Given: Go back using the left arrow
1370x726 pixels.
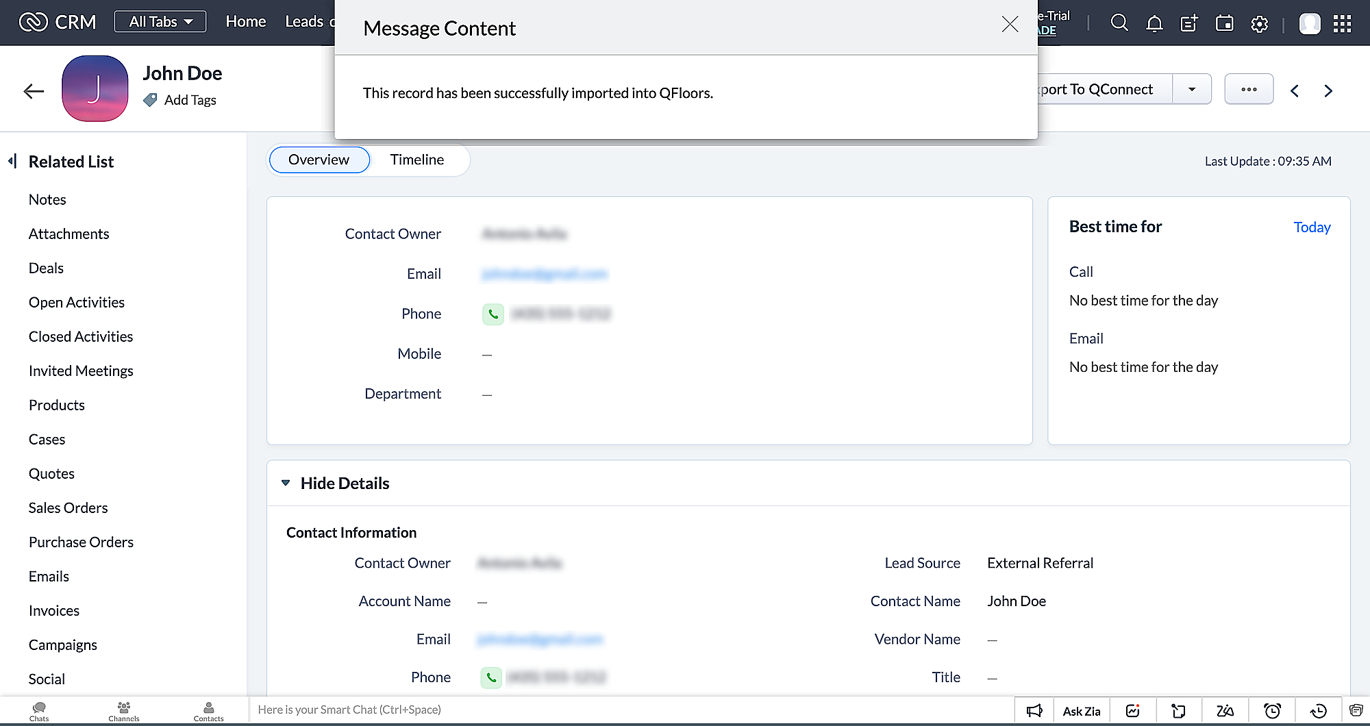Looking at the screenshot, I should point(34,91).
